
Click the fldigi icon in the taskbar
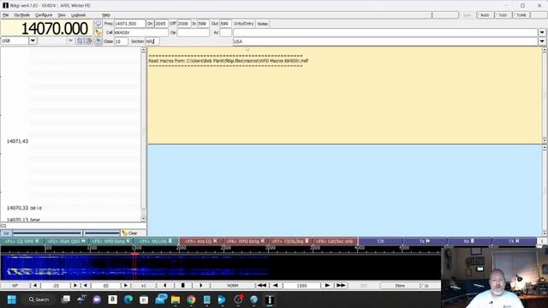pos(269,299)
